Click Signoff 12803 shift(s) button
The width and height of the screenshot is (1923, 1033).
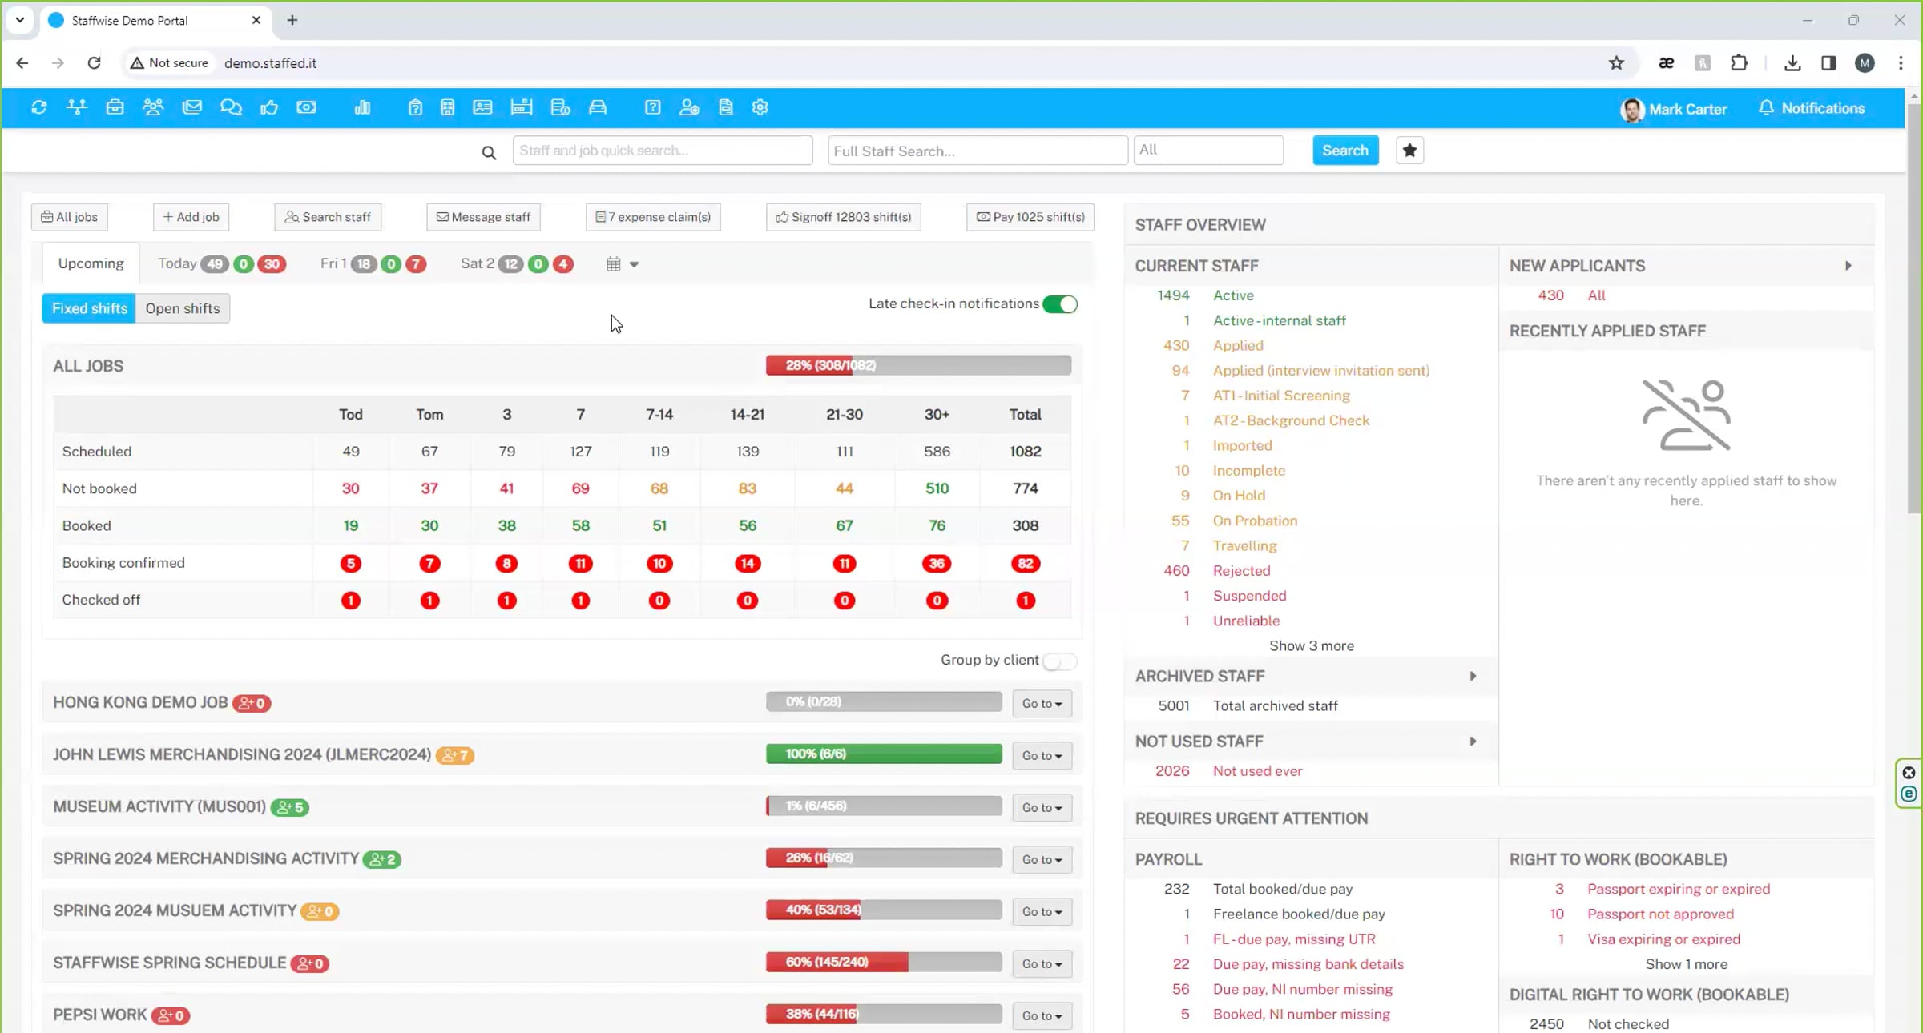843,217
